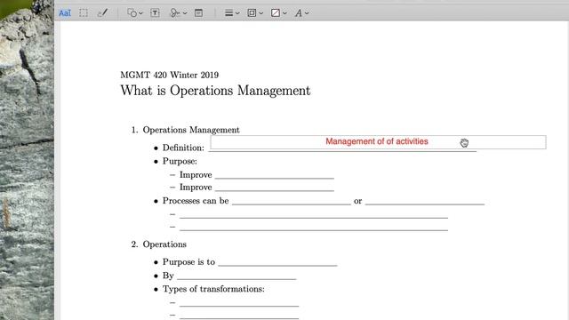Viewport: 569px width, 320px height.
Task: Choose the Rectangular Selection tool
Action: coord(84,13)
